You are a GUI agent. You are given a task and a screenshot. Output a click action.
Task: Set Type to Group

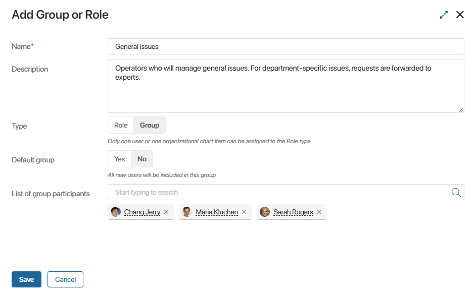(x=150, y=125)
